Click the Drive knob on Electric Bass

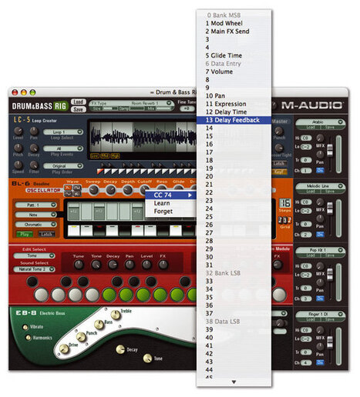pyautogui.click(x=64, y=349)
